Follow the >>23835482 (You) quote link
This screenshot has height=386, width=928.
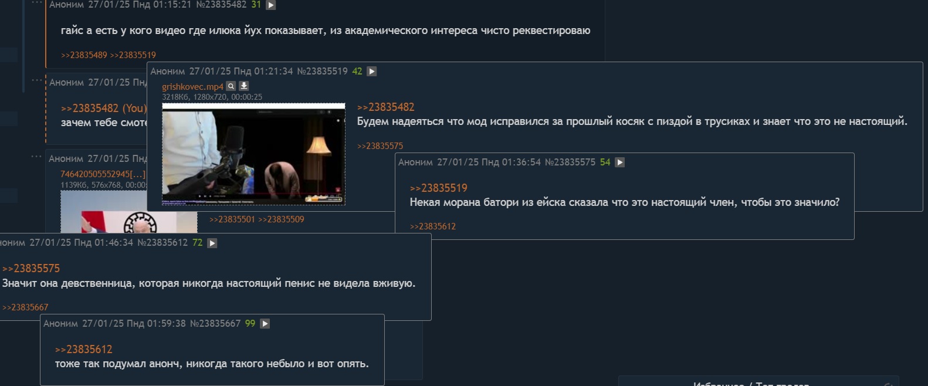[x=104, y=109]
